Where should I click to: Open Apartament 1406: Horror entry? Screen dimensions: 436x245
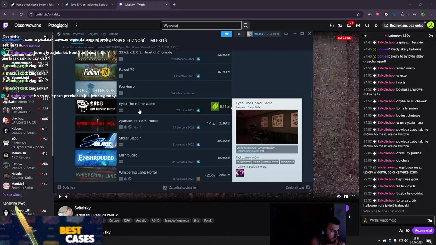[x=153, y=124]
